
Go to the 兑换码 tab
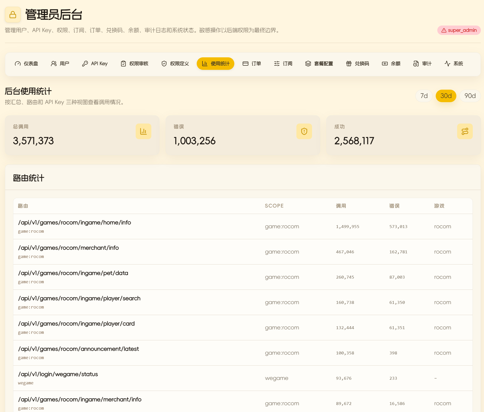(357, 64)
